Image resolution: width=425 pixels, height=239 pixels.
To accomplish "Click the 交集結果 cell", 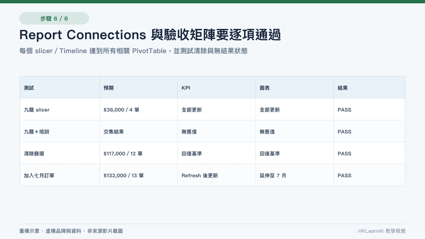I will pyautogui.click(x=138, y=131).
